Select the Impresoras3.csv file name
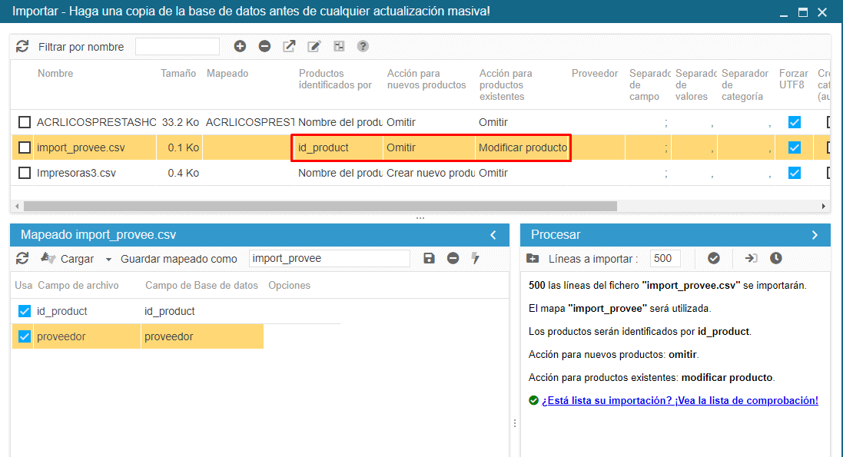Image resolution: width=843 pixels, height=457 pixels. pos(76,173)
